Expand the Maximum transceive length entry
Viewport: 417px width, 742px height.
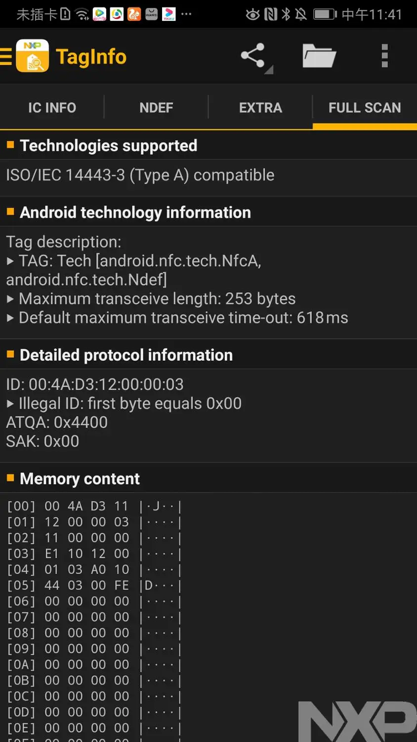(10, 299)
